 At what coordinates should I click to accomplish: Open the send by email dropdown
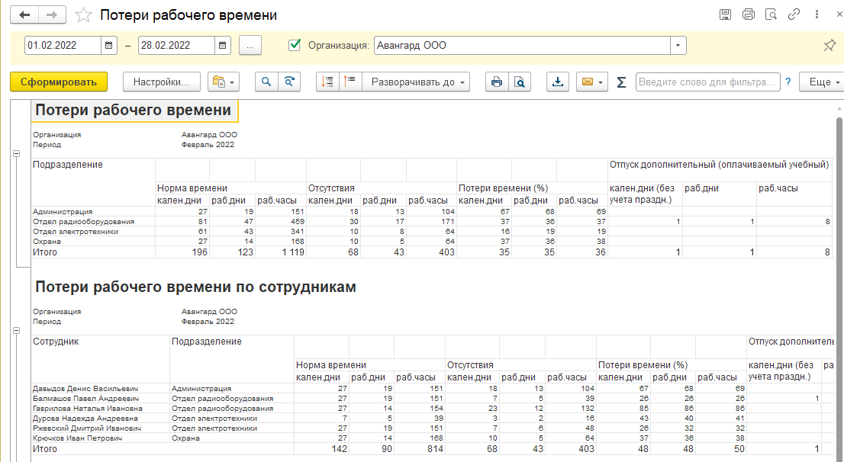point(592,82)
